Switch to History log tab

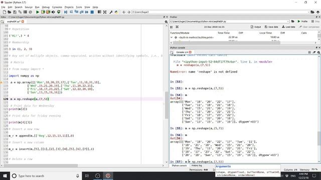point(197,165)
